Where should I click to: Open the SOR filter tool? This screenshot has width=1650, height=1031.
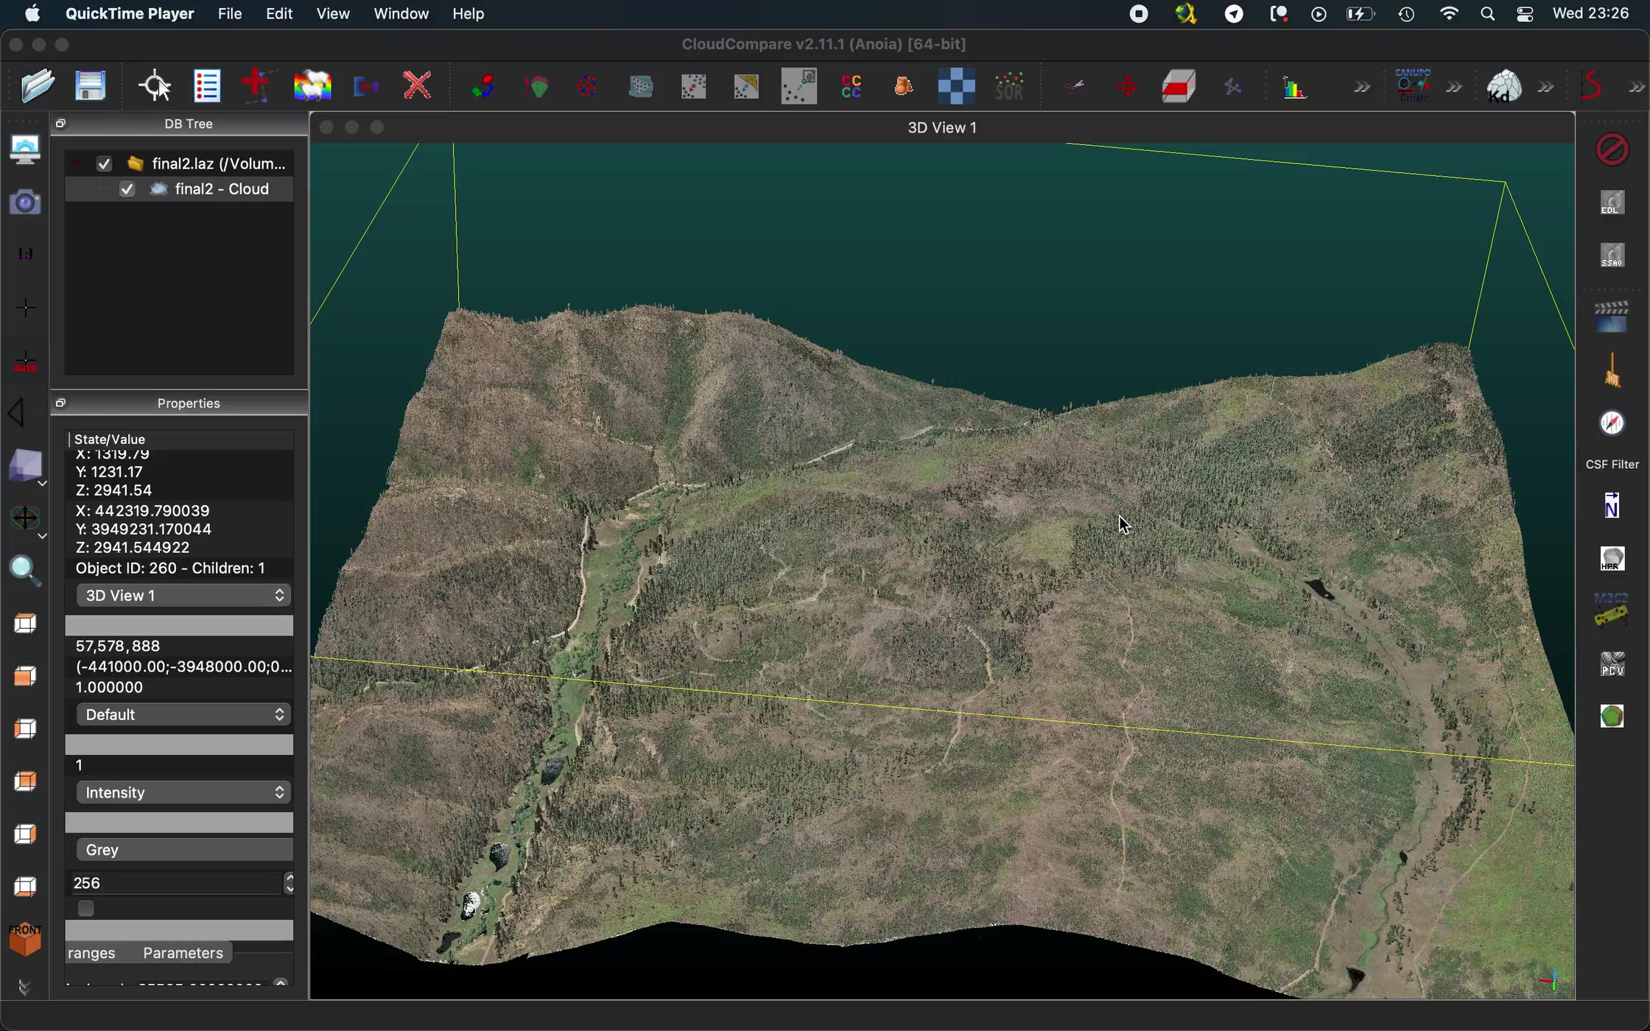(1010, 86)
